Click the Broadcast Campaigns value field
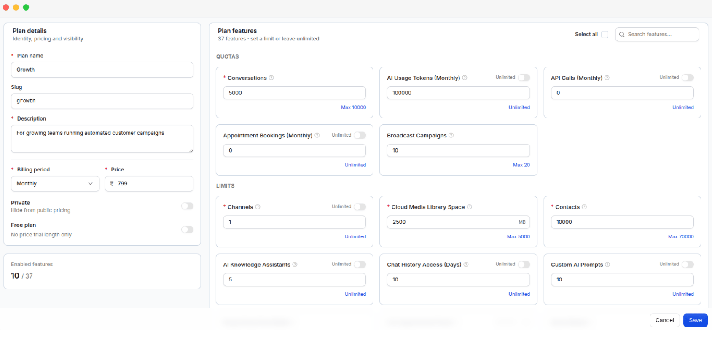Viewport: 712px width, 343px height. click(458, 150)
